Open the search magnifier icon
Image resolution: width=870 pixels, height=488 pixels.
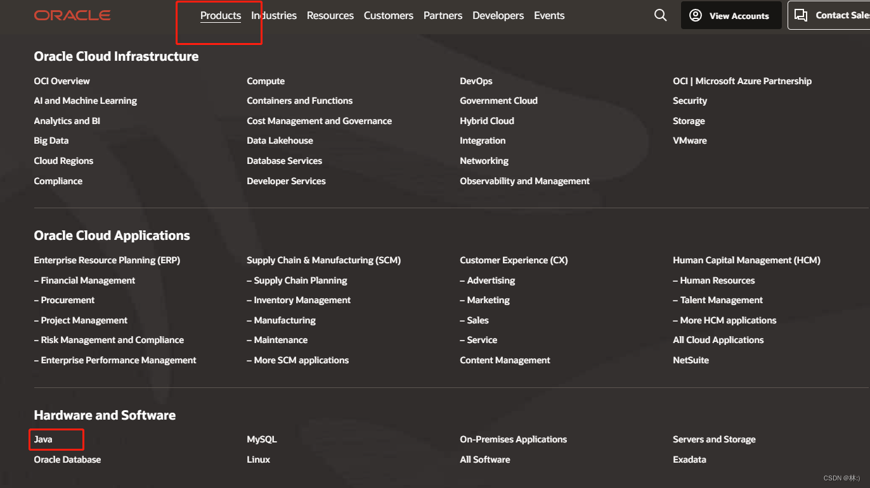pos(660,15)
